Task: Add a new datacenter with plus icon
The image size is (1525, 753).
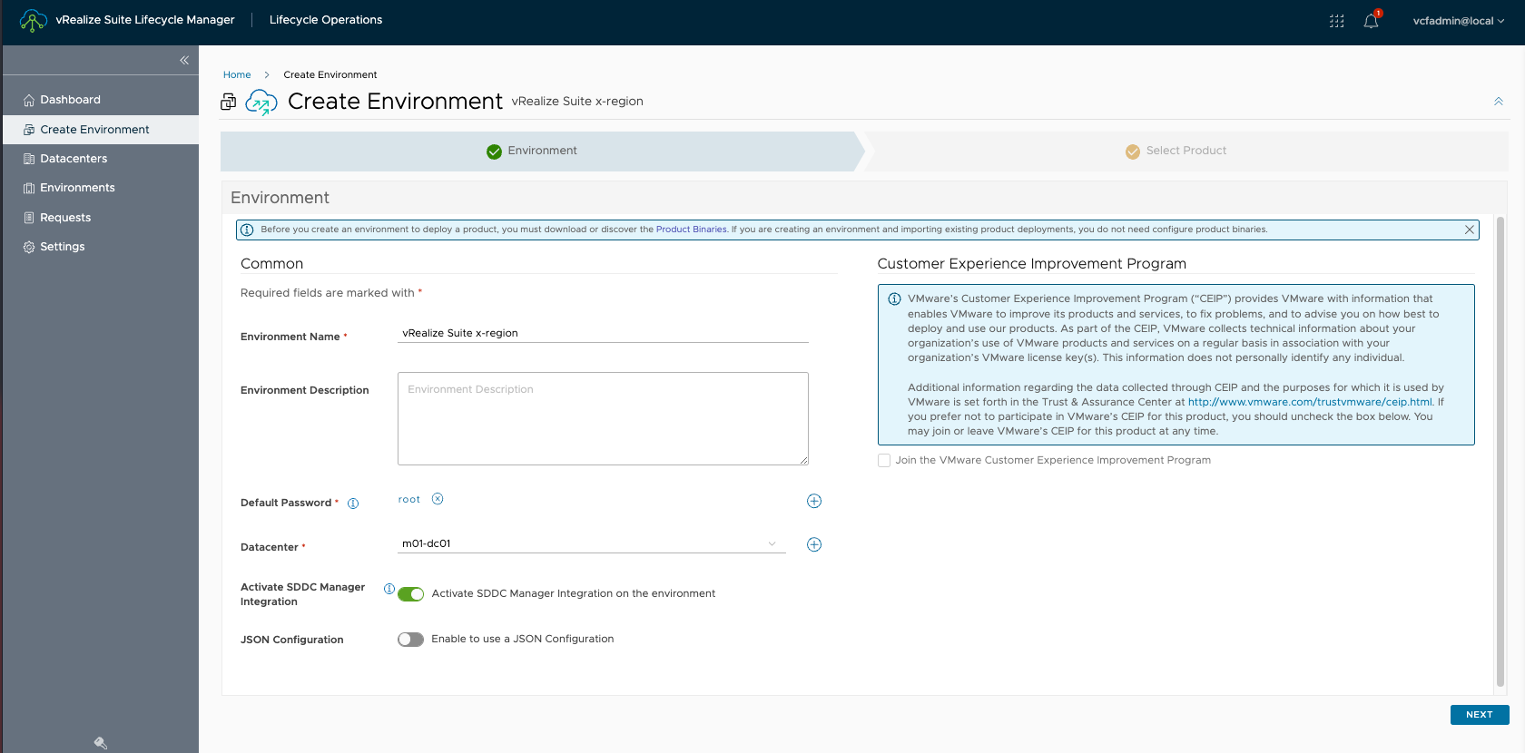Action: [814, 544]
